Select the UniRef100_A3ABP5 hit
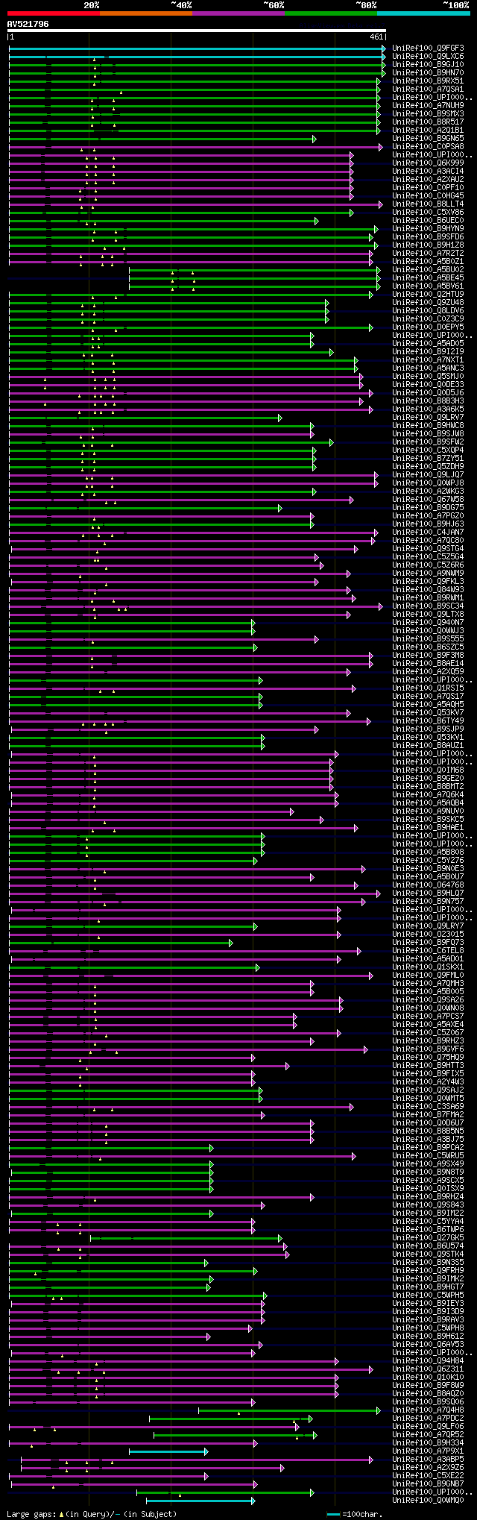The image size is (477, 1520). [428, 1460]
